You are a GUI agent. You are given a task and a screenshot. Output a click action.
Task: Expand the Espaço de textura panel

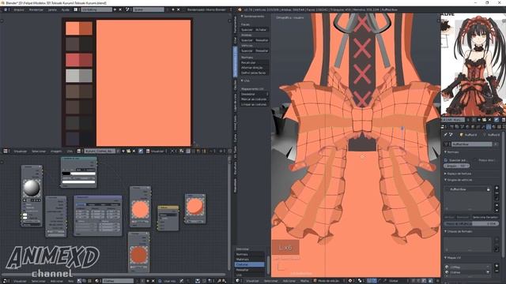pyautogui.click(x=459, y=174)
